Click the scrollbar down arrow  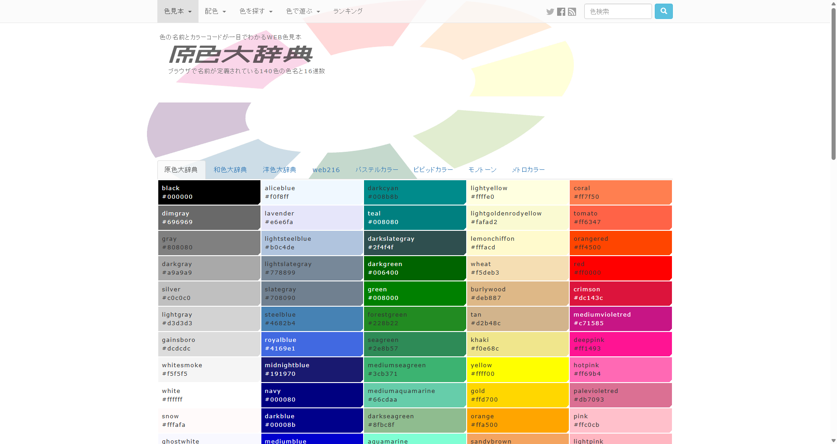(x=833, y=440)
